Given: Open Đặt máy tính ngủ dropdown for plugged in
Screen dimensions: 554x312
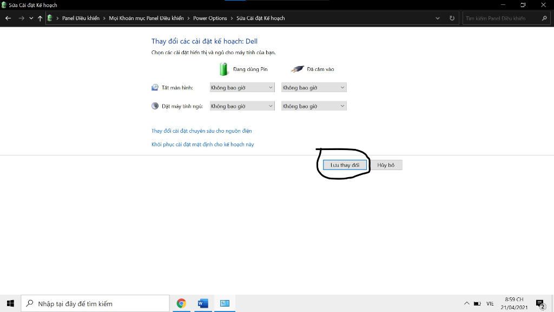Looking at the screenshot, I should coord(314,106).
